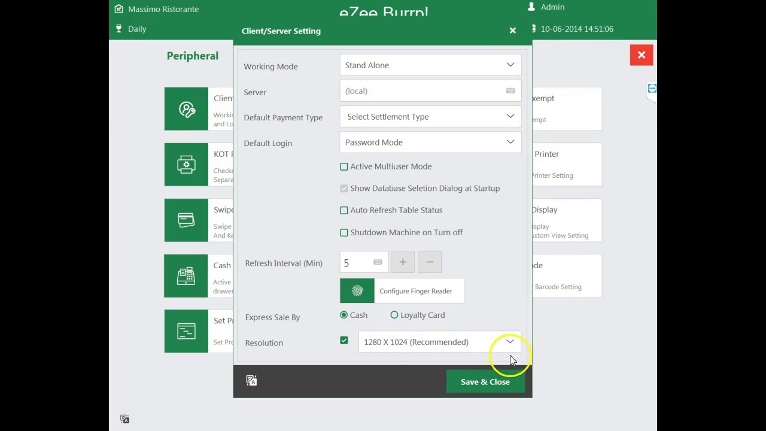Image resolution: width=766 pixels, height=431 pixels.
Task: Click the wine glass icon beside Daily
Action: tap(118, 29)
